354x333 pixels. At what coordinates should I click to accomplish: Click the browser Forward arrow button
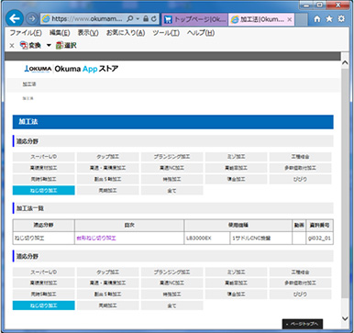click(31, 19)
